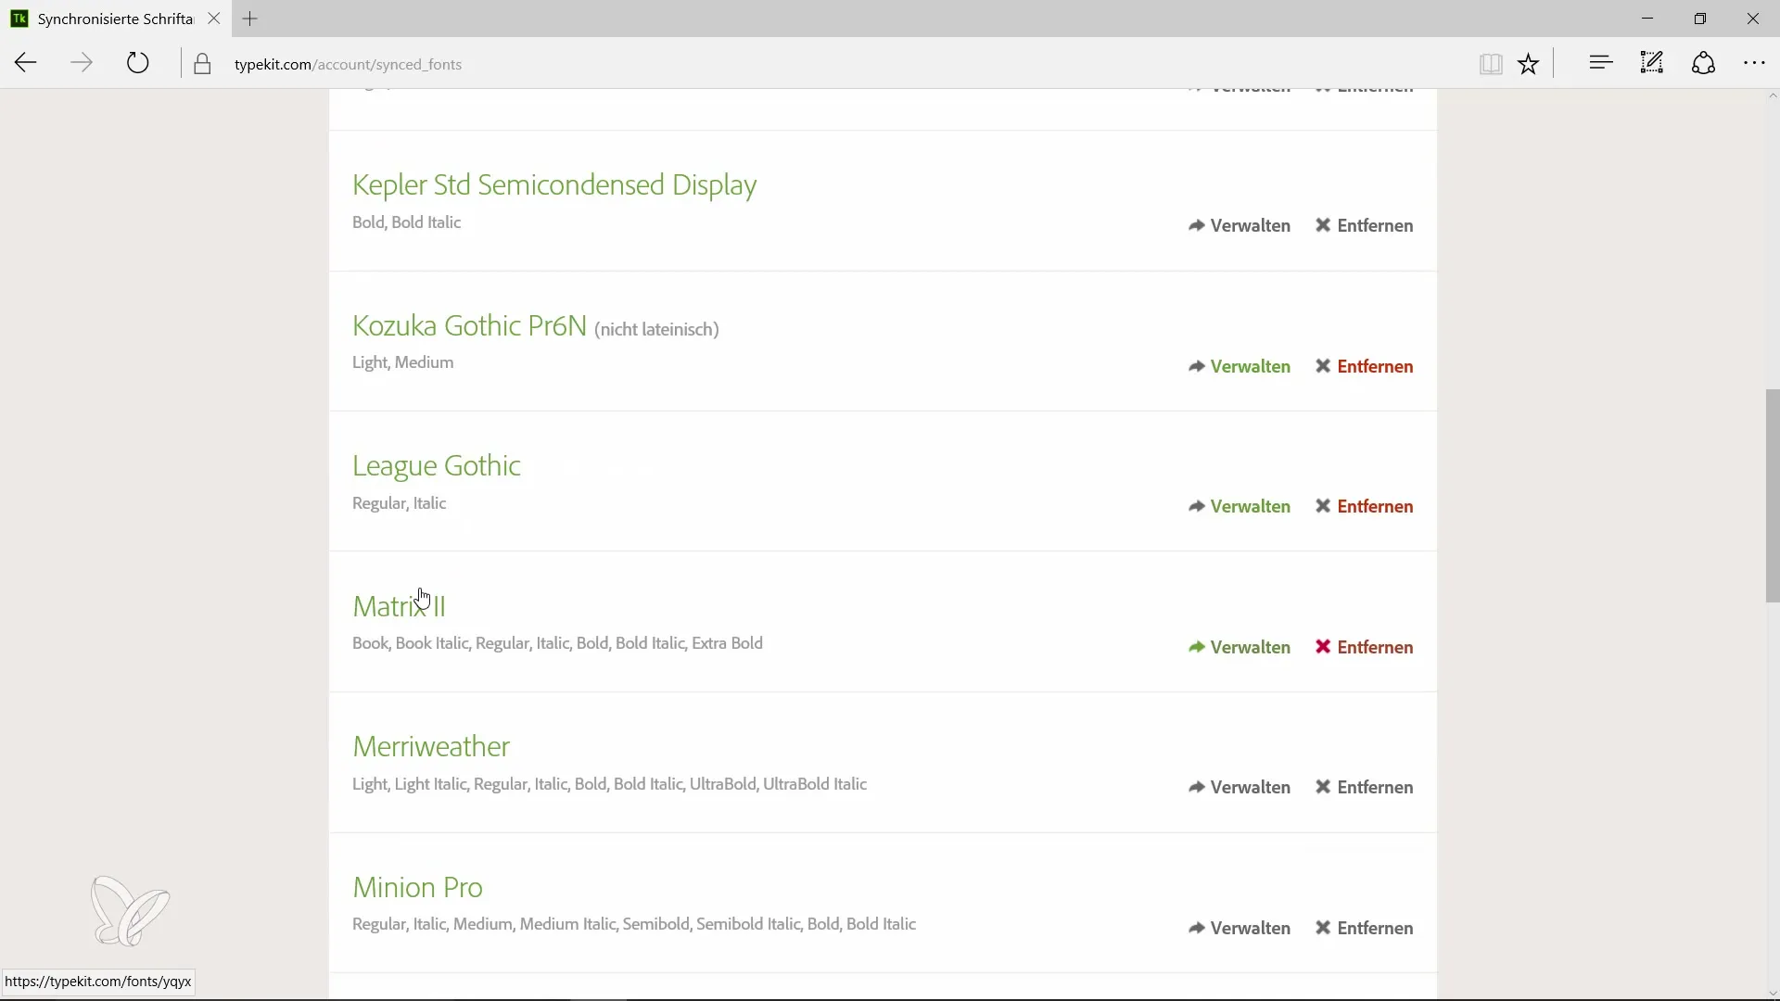The height and width of the screenshot is (1001, 1780).
Task: Open the share icon in toolbar
Action: 1704,63
